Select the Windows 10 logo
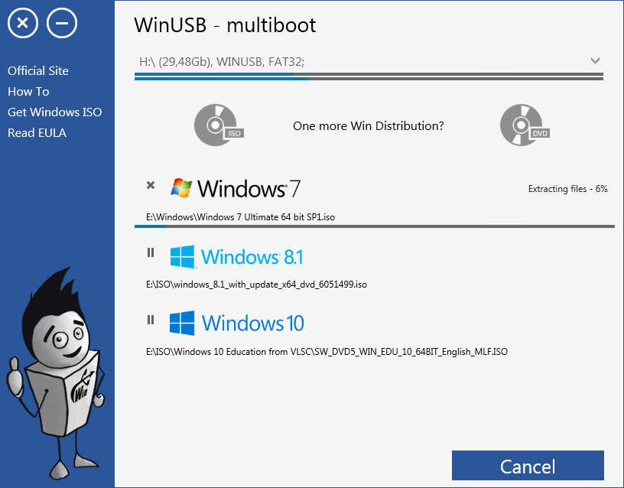The image size is (624, 488). (x=237, y=321)
